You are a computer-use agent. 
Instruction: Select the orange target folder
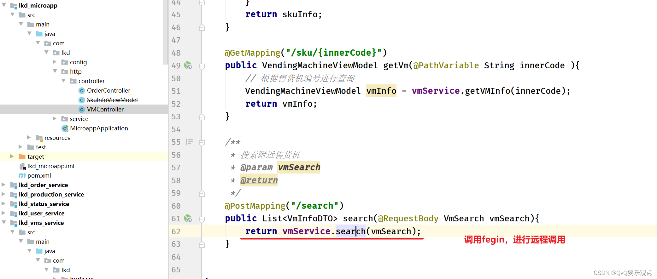[x=22, y=157]
